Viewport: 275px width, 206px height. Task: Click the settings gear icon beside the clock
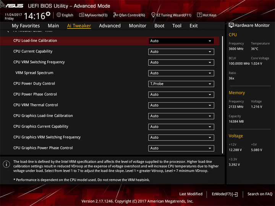click(x=48, y=14)
